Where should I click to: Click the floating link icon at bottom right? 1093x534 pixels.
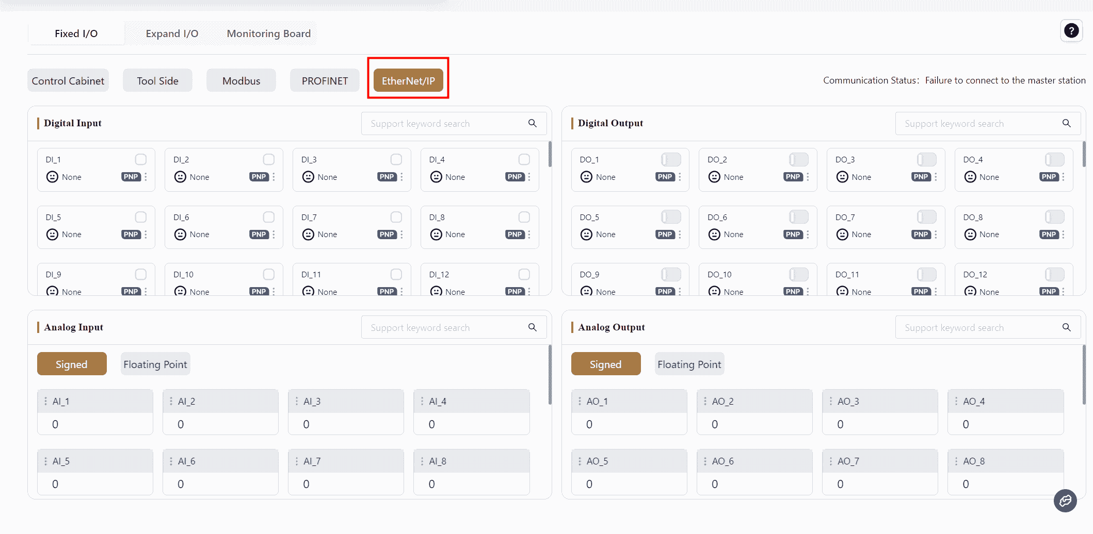pos(1065,500)
